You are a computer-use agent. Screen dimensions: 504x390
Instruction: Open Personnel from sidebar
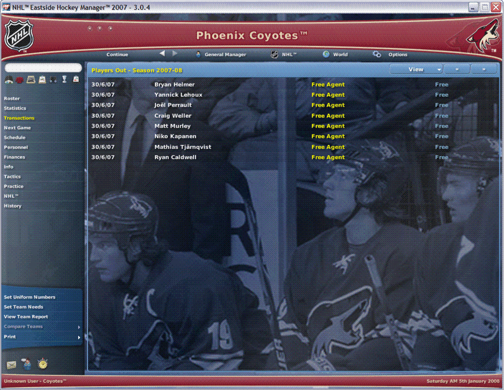(16, 147)
